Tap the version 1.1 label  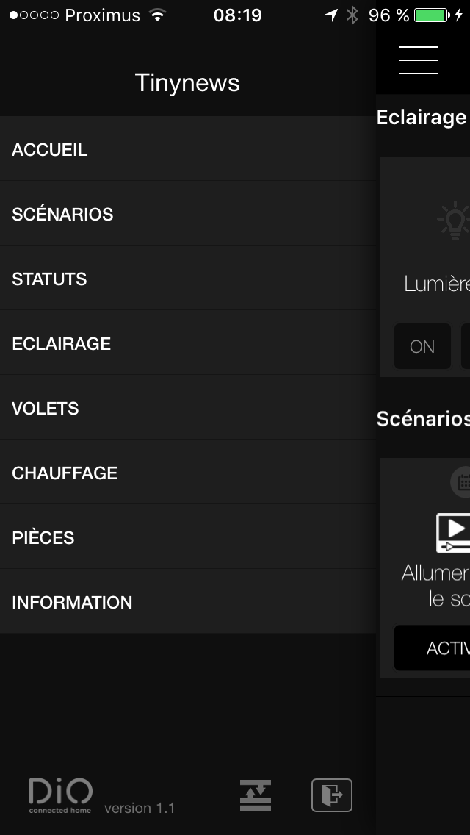[x=140, y=808]
